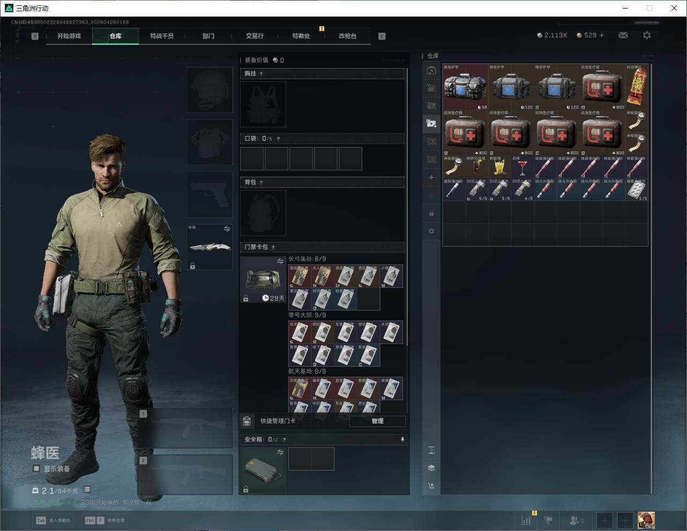Screen dimensions: 687x531
Task: Open the main warehouse stash icon
Action: [x=431, y=71]
